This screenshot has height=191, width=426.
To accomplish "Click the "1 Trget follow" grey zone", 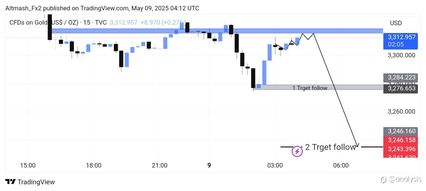I will pos(310,88).
